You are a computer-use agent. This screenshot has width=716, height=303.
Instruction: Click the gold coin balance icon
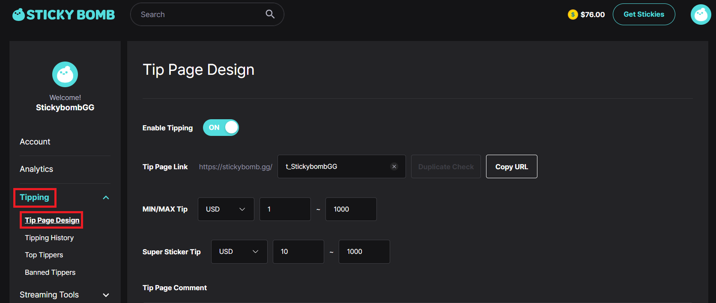click(x=573, y=15)
